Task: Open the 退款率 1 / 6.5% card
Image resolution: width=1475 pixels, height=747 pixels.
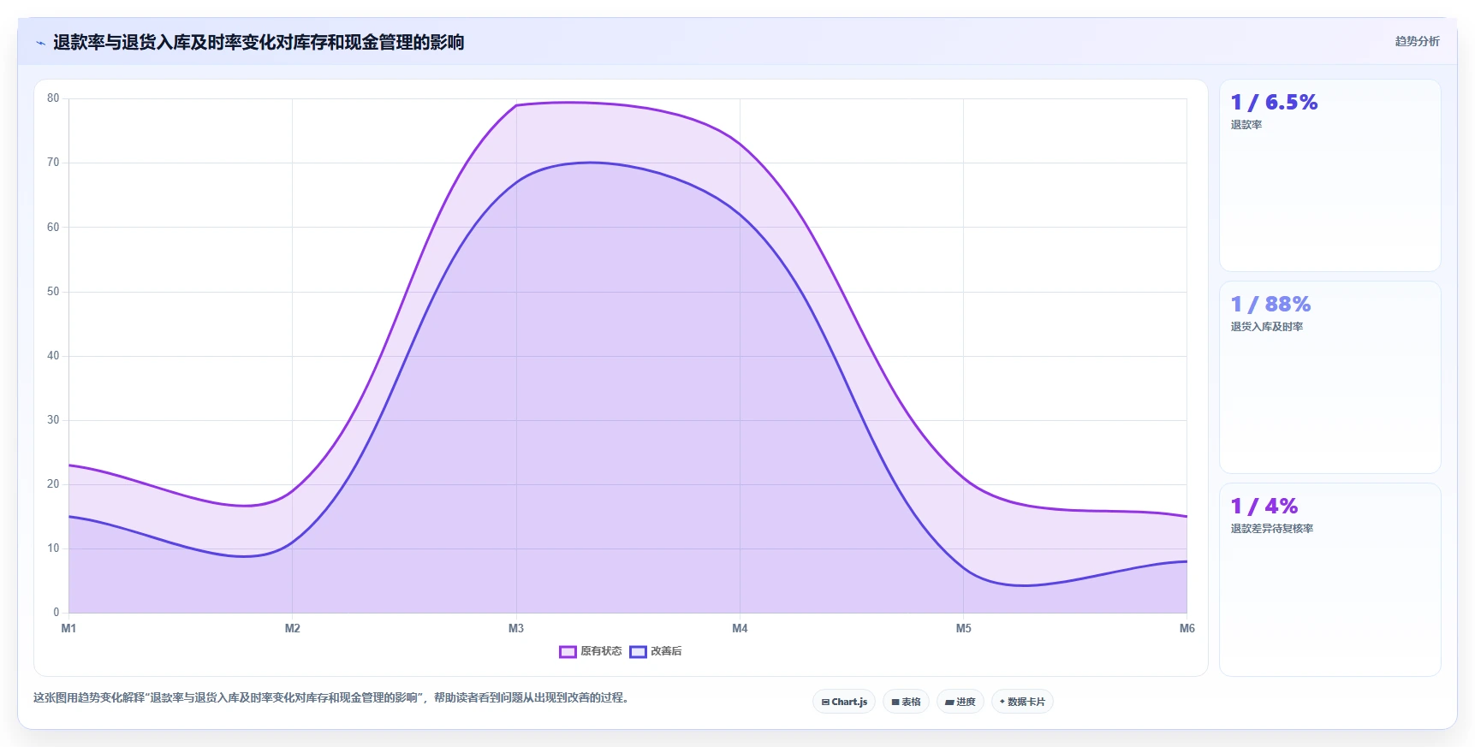Action: (x=1330, y=175)
